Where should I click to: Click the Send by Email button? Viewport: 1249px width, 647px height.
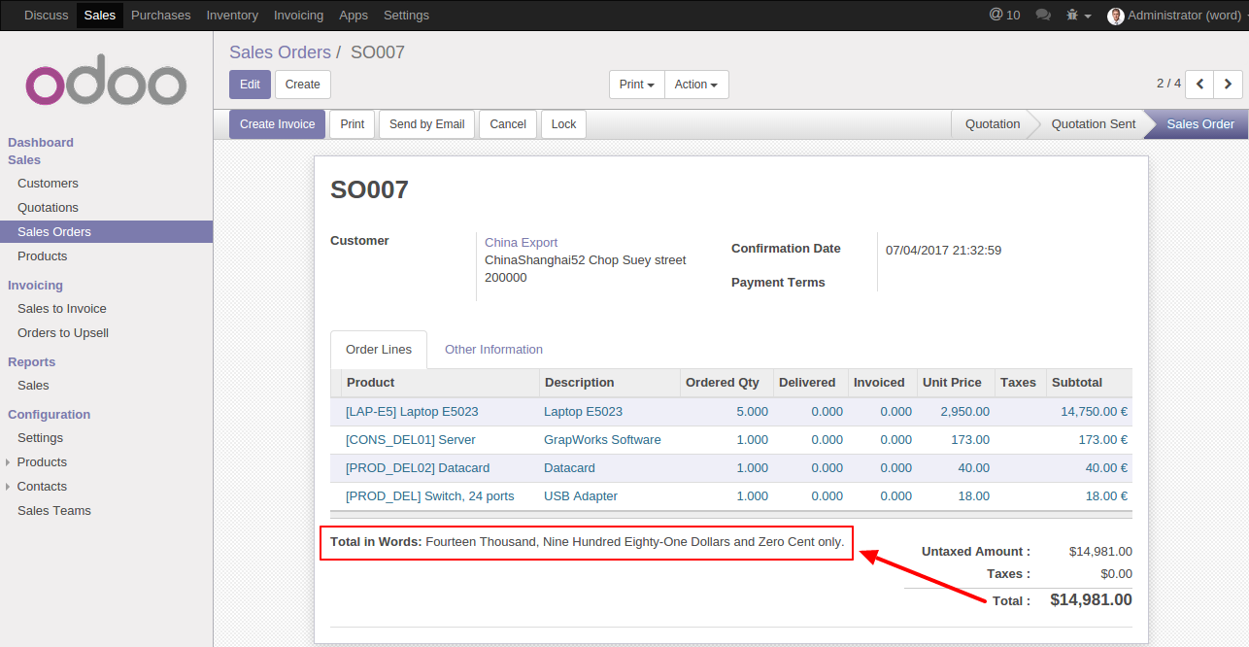coord(427,124)
